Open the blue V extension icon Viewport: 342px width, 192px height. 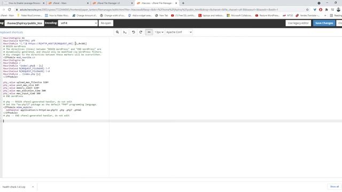pyautogui.click(x=315, y=10)
